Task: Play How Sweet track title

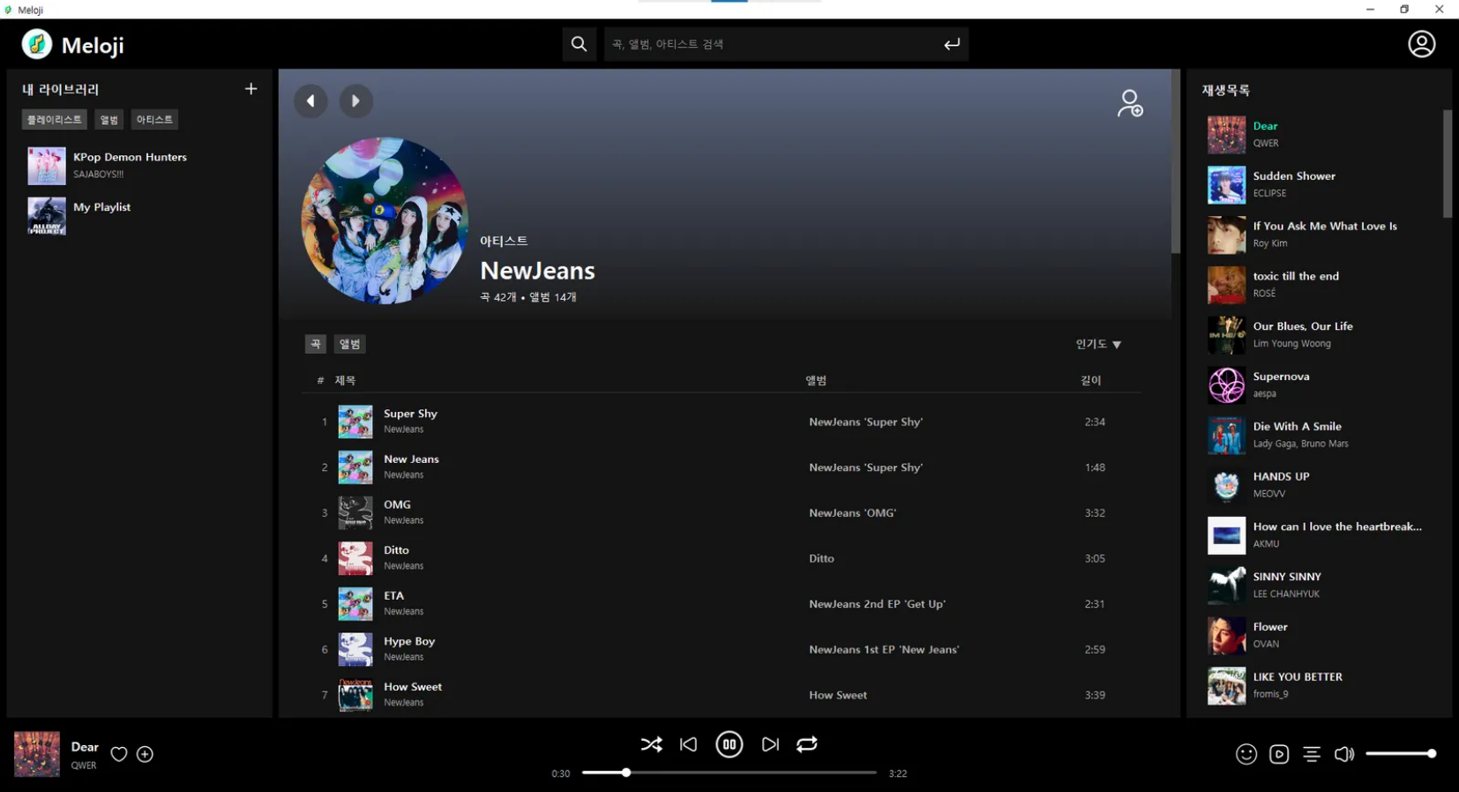Action: (x=413, y=687)
